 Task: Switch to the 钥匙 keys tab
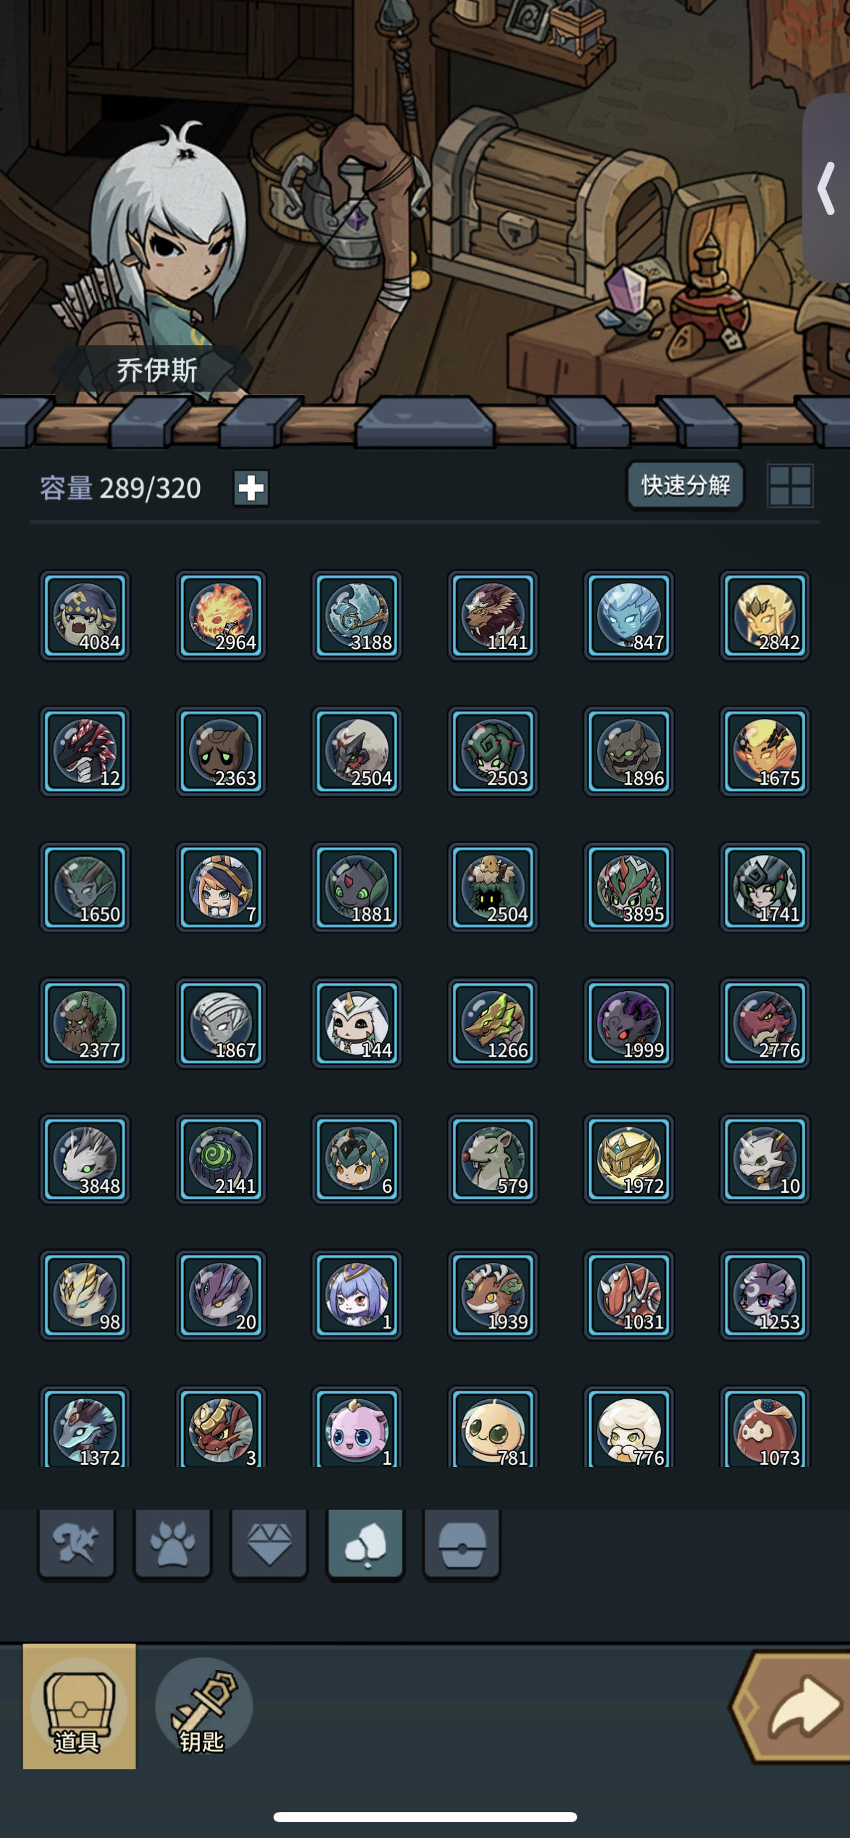203,1707
